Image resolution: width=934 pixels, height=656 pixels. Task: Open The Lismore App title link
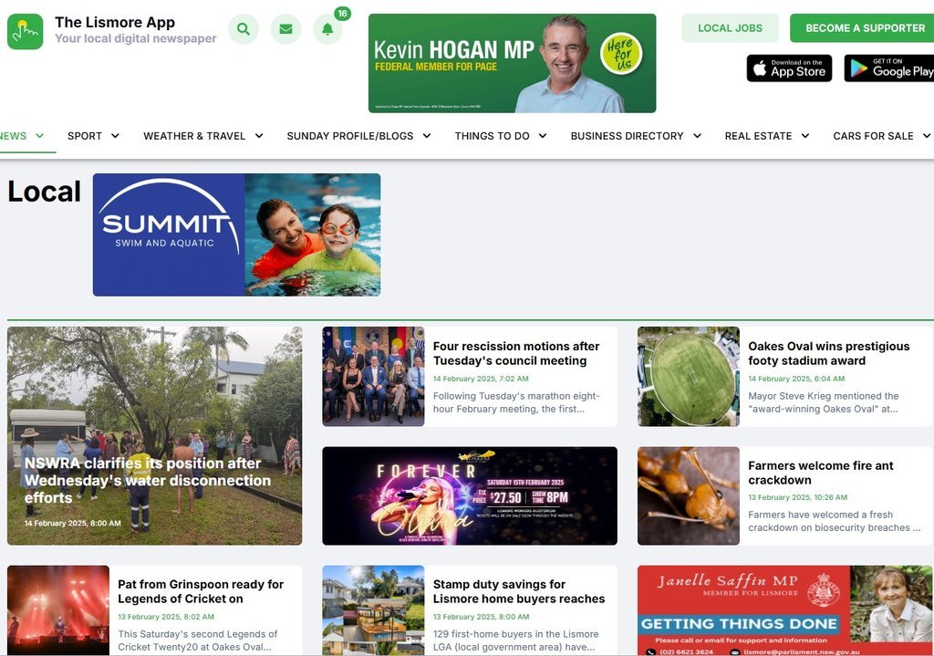[x=115, y=22]
